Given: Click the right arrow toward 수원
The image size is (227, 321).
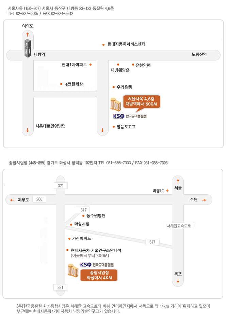Looking at the screenshot, I should point(204,200).
